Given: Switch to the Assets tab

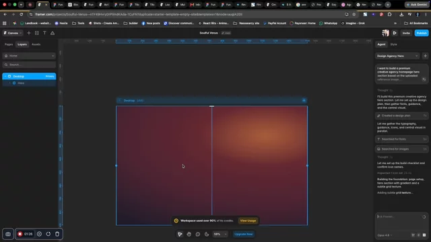Looking at the screenshot, I should 36,44.
